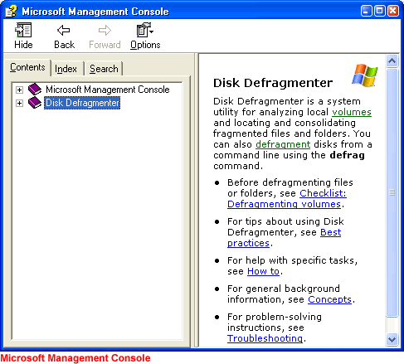
Task: Open the defragment glossary link
Action: (283, 144)
